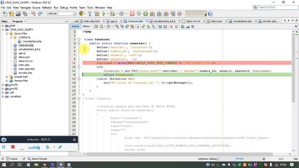The width and height of the screenshot is (299, 168).
Task: Collapse the class Conexion code fold
Action: coord(79,39)
